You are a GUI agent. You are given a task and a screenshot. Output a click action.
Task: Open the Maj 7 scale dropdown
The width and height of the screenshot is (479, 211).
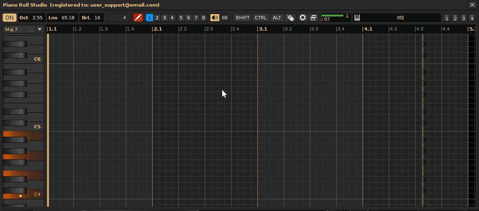pyautogui.click(x=19, y=29)
